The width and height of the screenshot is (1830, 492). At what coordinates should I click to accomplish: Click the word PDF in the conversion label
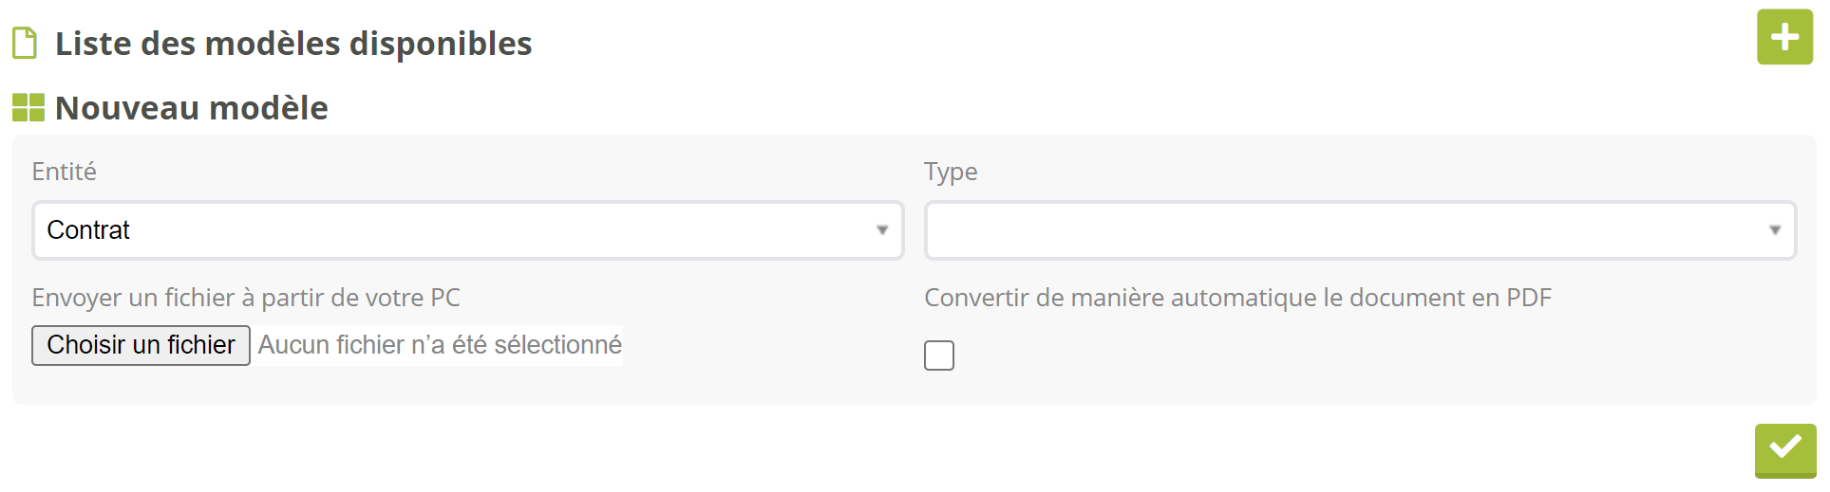pyautogui.click(x=1529, y=298)
